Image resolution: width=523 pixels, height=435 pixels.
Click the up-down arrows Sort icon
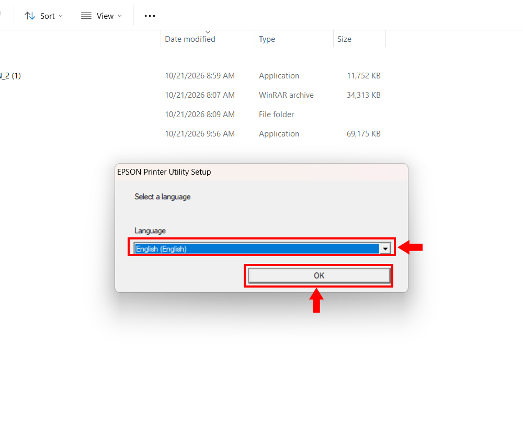click(x=30, y=16)
